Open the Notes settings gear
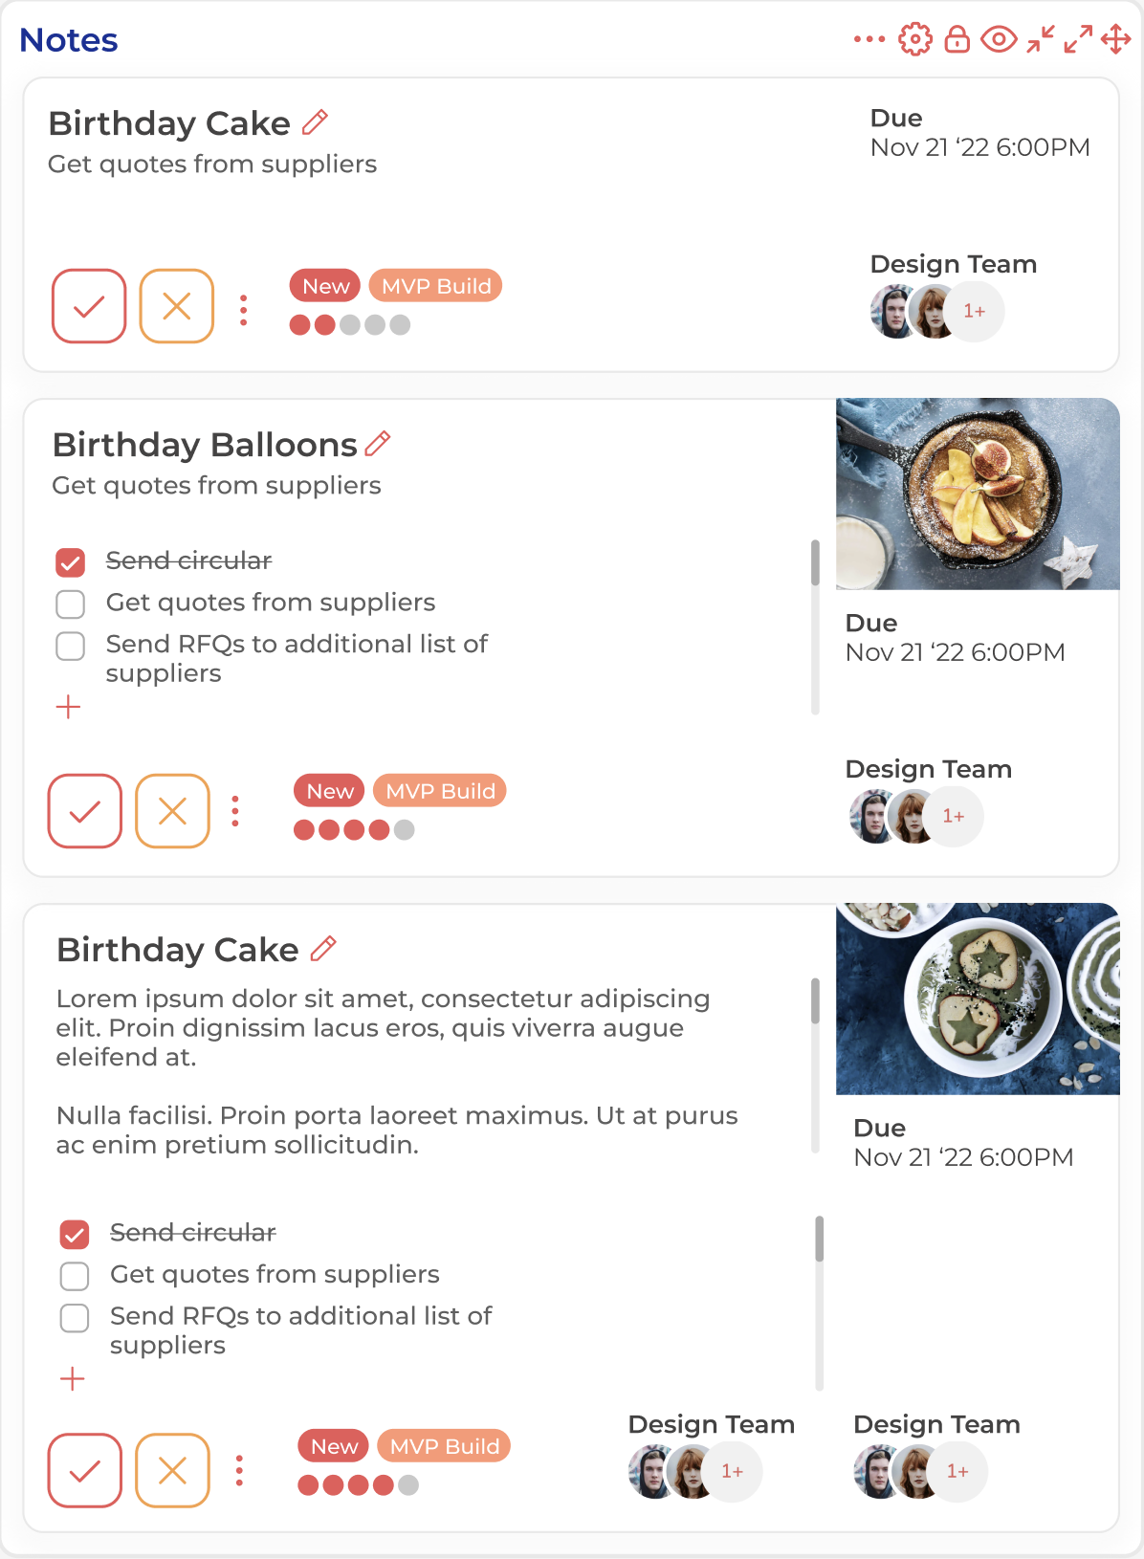 tap(914, 39)
